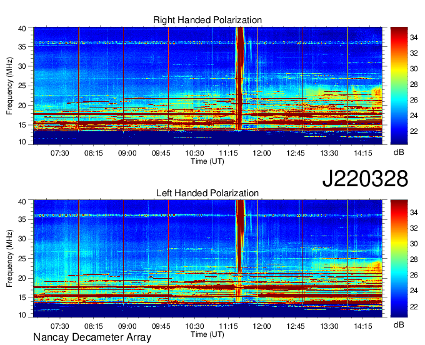Click the 34 dB value on the lower colorbar
425x345 pixels.
click(414, 212)
